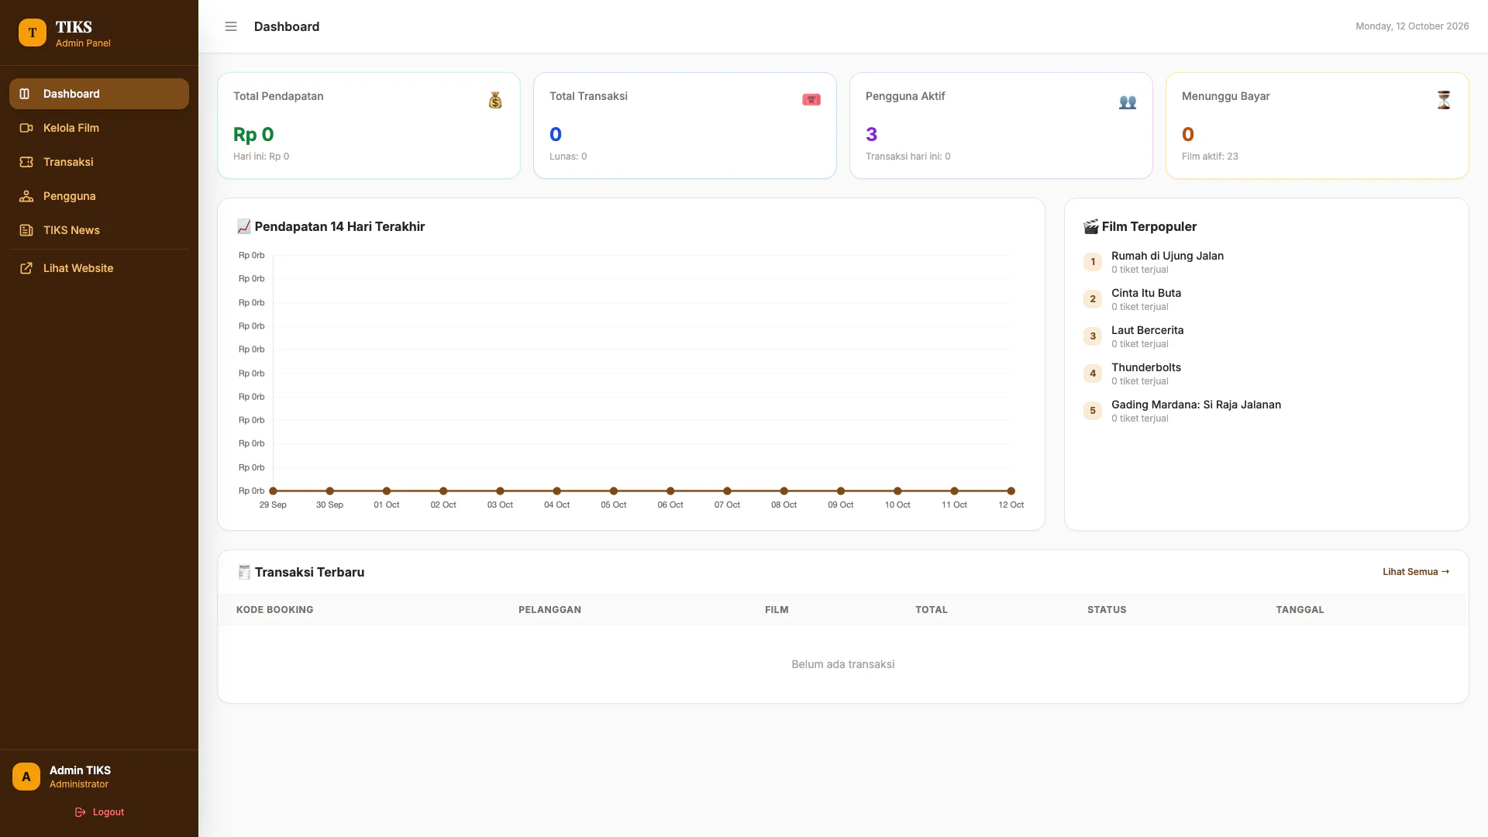The image size is (1488, 837).
Task: Click the Film aktif: 23 text
Action: 1210,157
